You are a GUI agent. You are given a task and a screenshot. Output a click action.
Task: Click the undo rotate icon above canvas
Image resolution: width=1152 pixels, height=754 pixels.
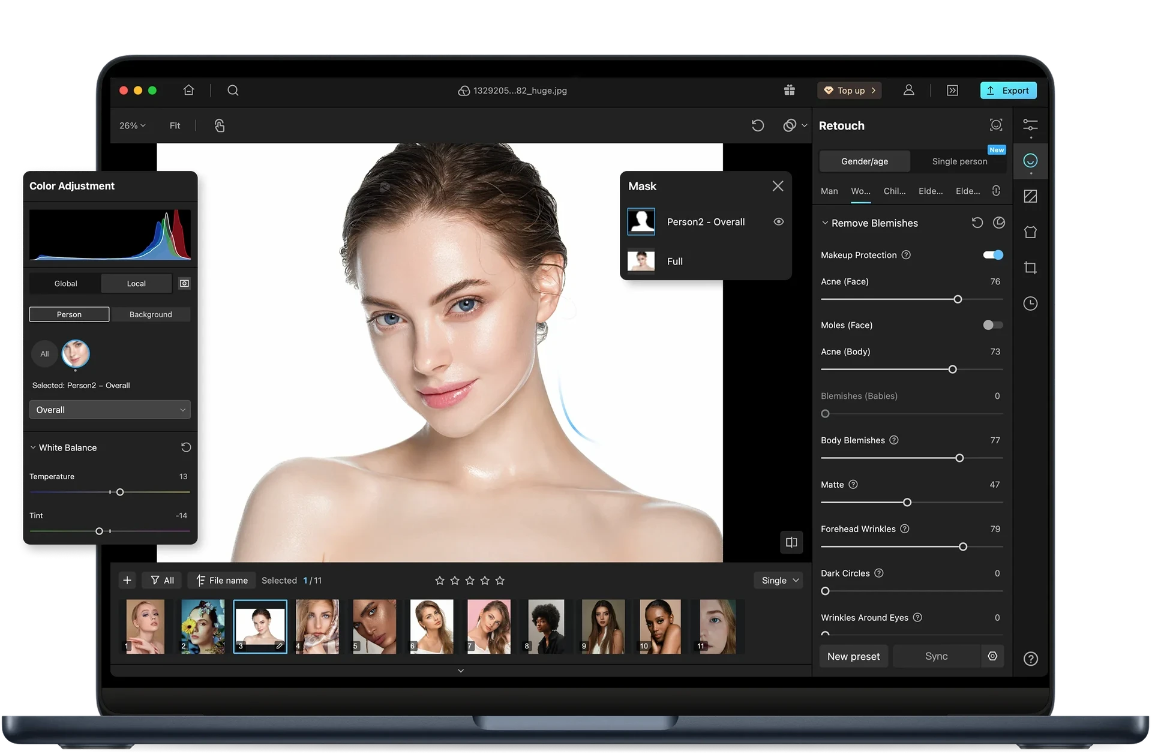pos(757,125)
